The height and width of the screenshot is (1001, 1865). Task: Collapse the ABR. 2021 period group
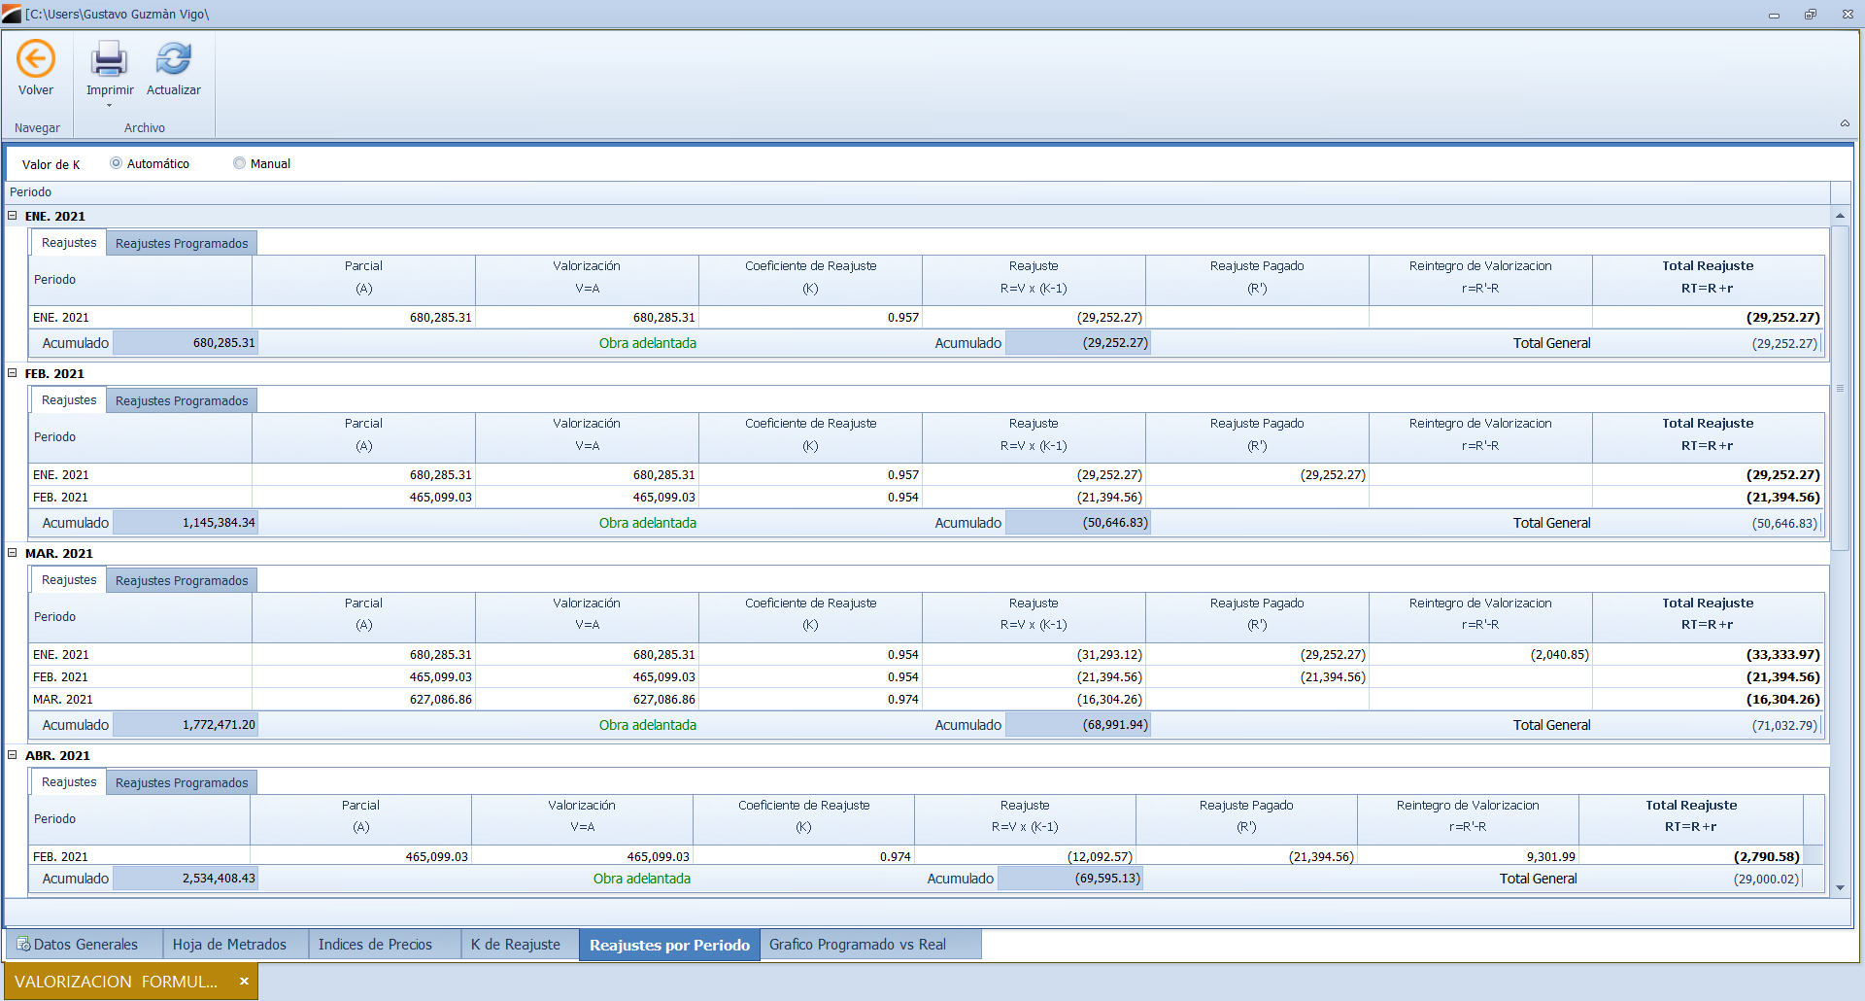tap(13, 755)
